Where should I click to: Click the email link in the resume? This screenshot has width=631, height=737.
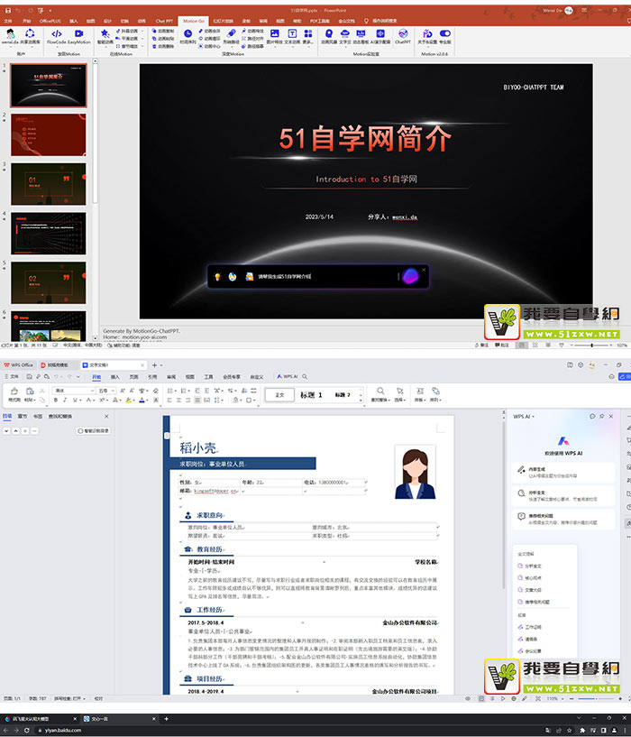tap(216, 491)
